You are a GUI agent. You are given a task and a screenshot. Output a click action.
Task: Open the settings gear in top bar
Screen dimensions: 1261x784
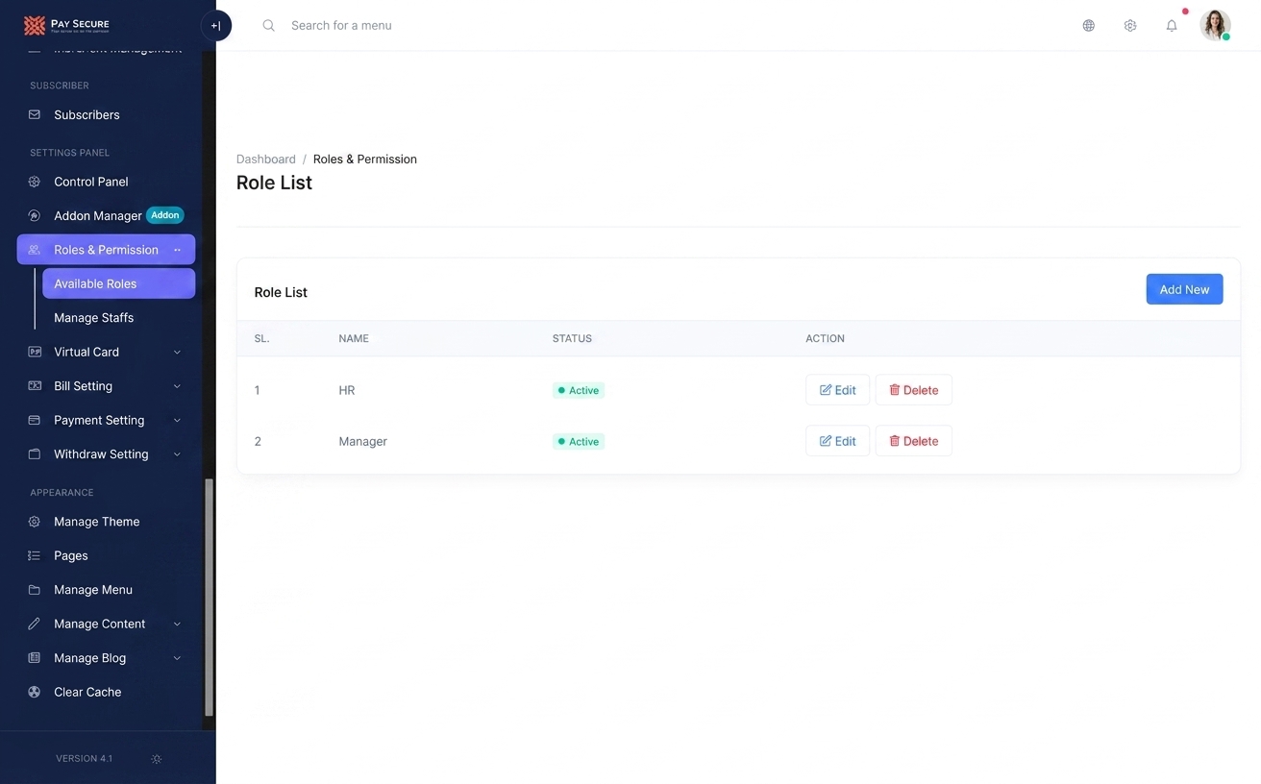coord(1130,26)
